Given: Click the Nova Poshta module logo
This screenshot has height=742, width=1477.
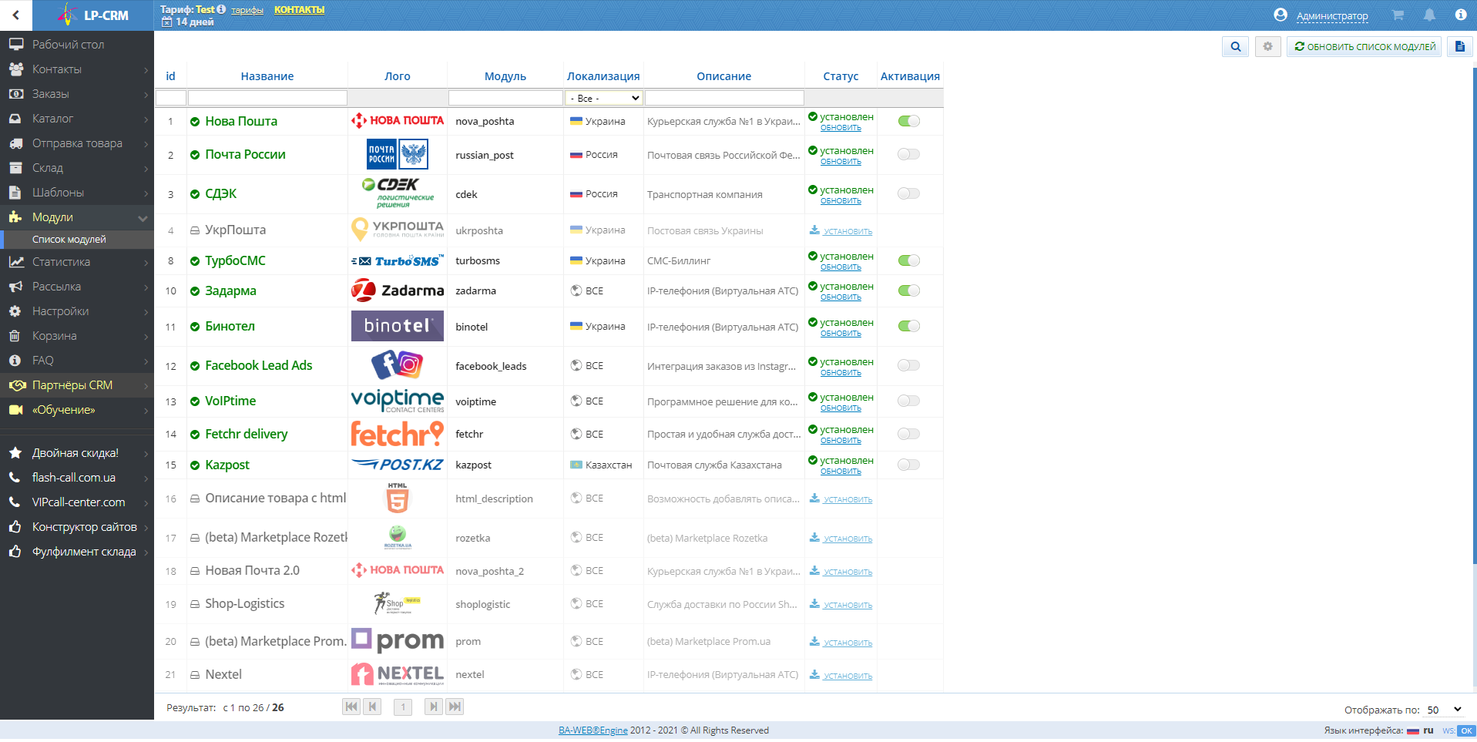Looking at the screenshot, I should 398,120.
